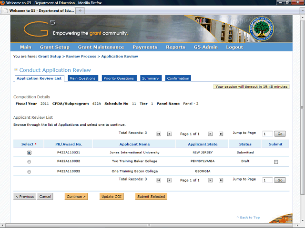This screenshot has height=228, width=305.
Task: Open the Reports menu
Action: (x=176, y=47)
